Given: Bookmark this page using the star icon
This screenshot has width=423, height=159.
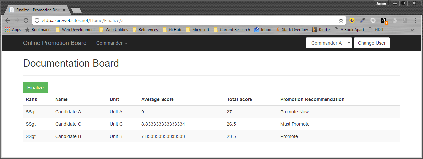Looking at the screenshot, I should [x=341, y=20].
